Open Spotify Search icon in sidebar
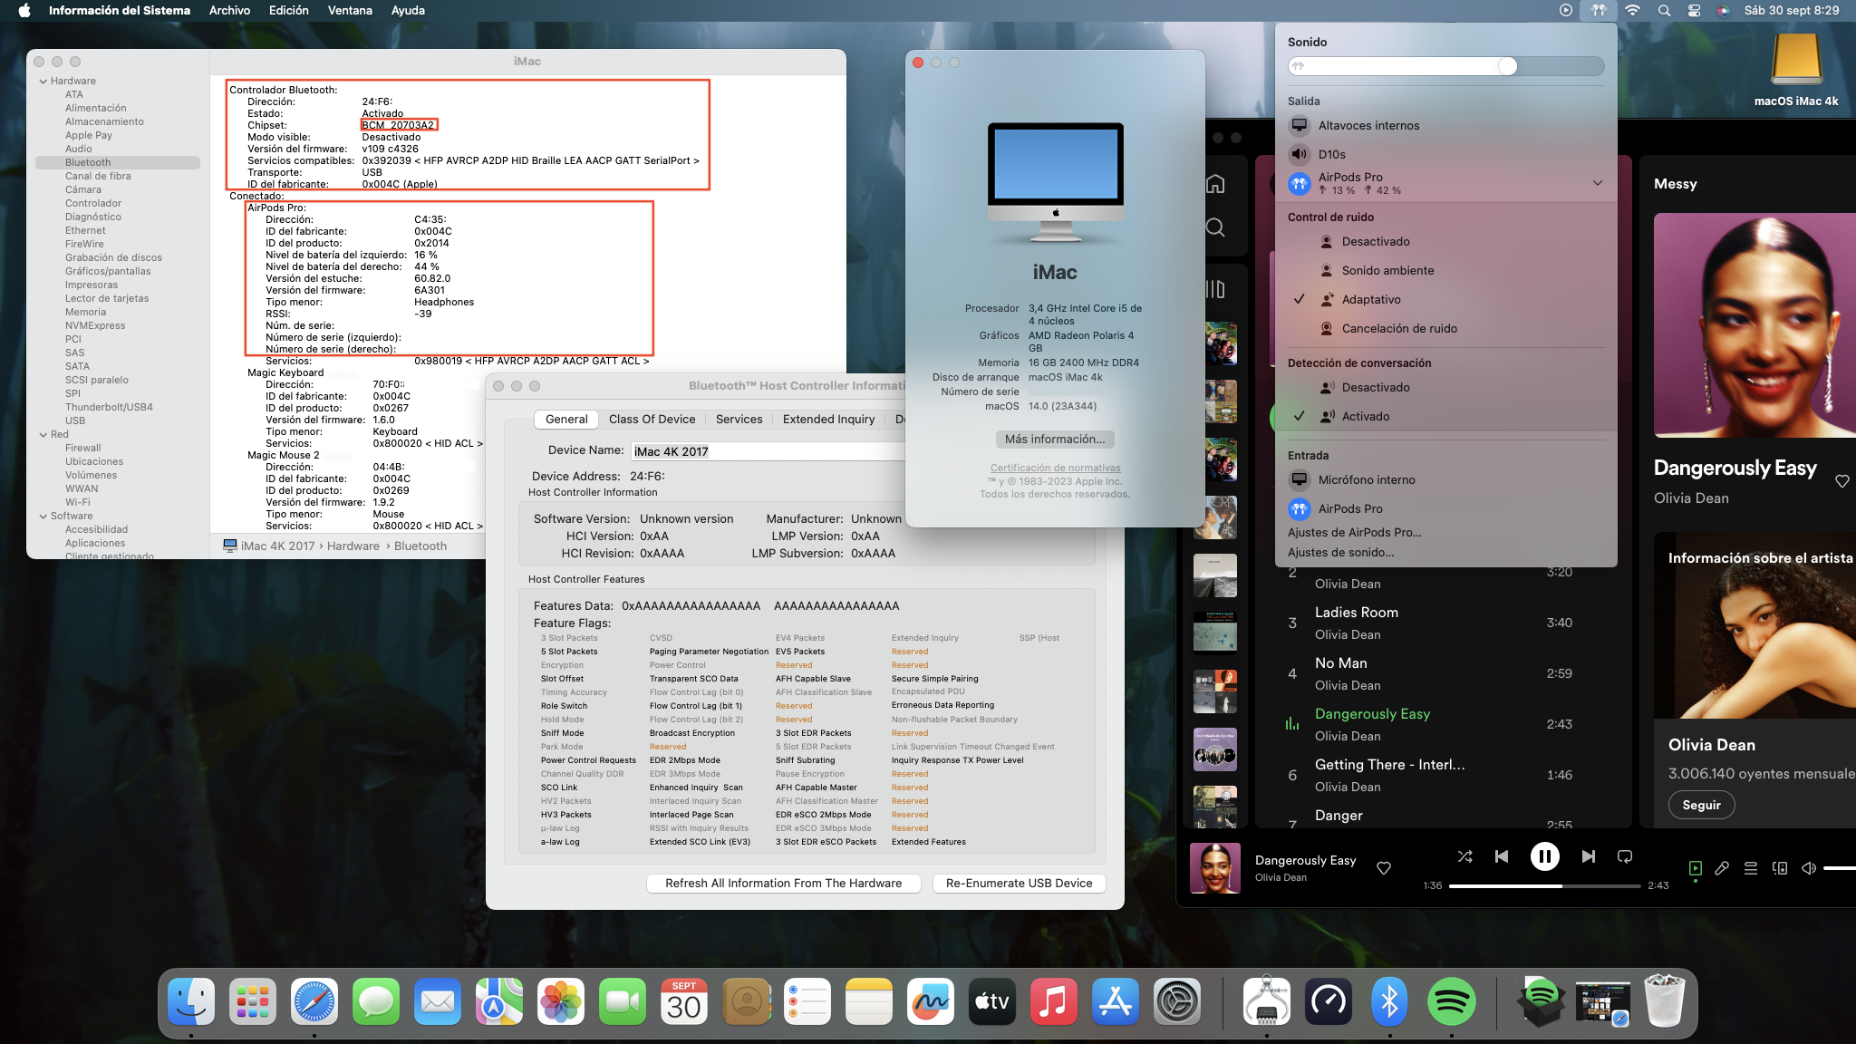Viewport: 1856px width, 1044px height. tap(1215, 227)
